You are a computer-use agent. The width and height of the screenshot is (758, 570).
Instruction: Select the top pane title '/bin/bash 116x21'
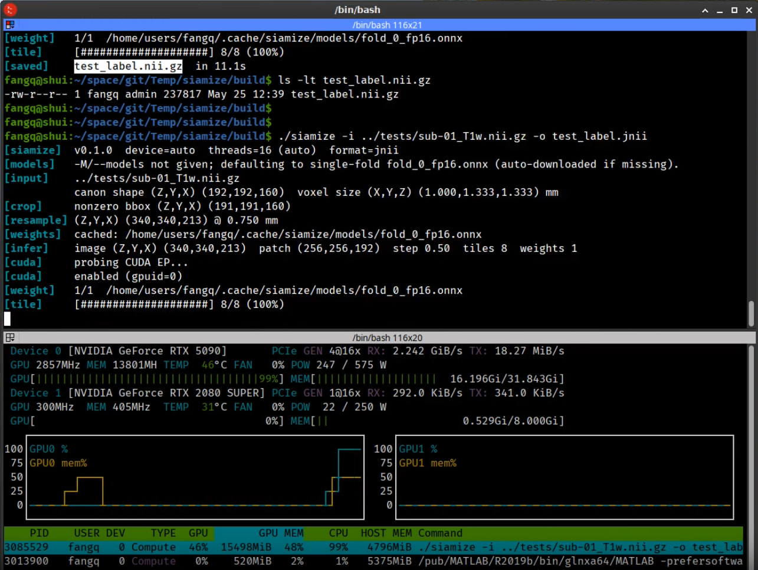pyautogui.click(x=387, y=25)
